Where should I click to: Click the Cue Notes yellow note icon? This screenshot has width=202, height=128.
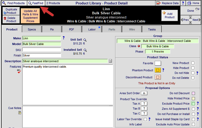(19, 113)
